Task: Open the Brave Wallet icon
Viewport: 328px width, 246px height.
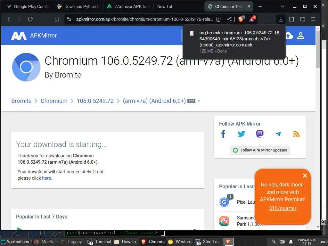Action: [x=302, y=19]
